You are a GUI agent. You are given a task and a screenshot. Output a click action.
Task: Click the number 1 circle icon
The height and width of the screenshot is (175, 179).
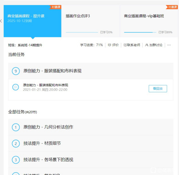pyautogui.click(x=16, y=127)
